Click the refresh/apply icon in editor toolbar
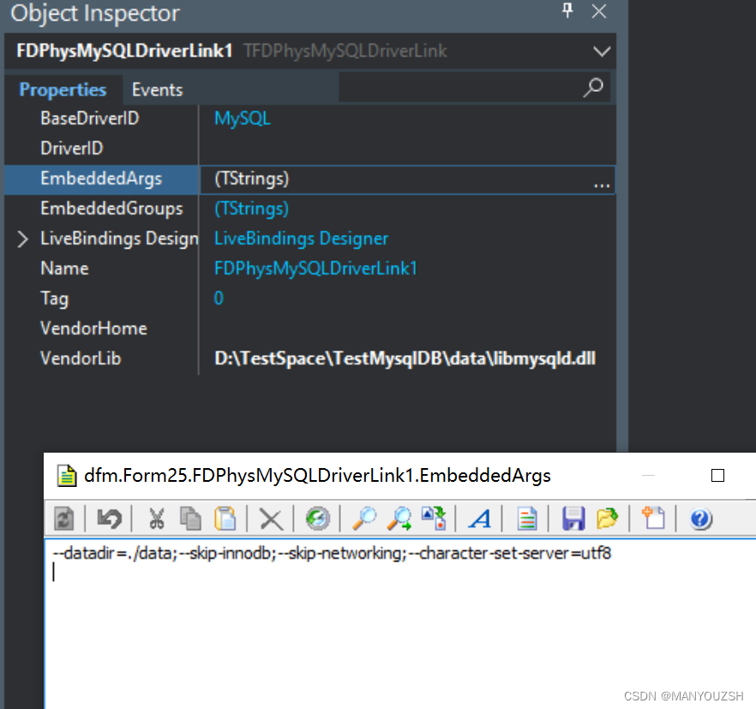The image size is (756, 709). tap(63, 519)
